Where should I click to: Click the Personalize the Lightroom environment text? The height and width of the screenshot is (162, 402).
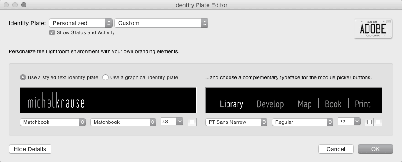coord(94,51)
